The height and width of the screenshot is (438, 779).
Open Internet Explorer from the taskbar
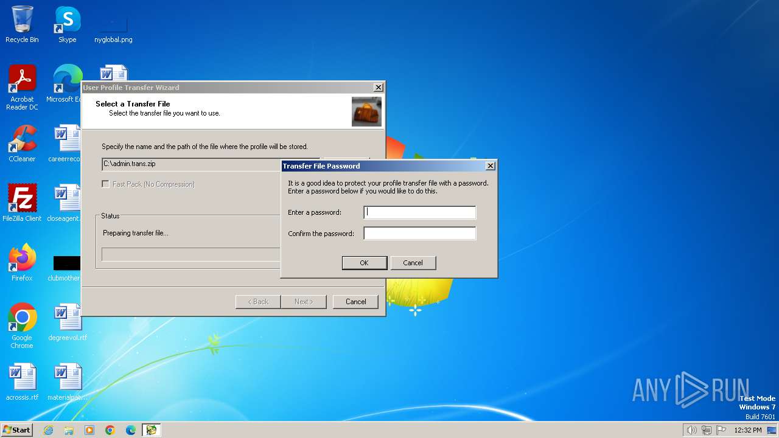tap(48, 430)
